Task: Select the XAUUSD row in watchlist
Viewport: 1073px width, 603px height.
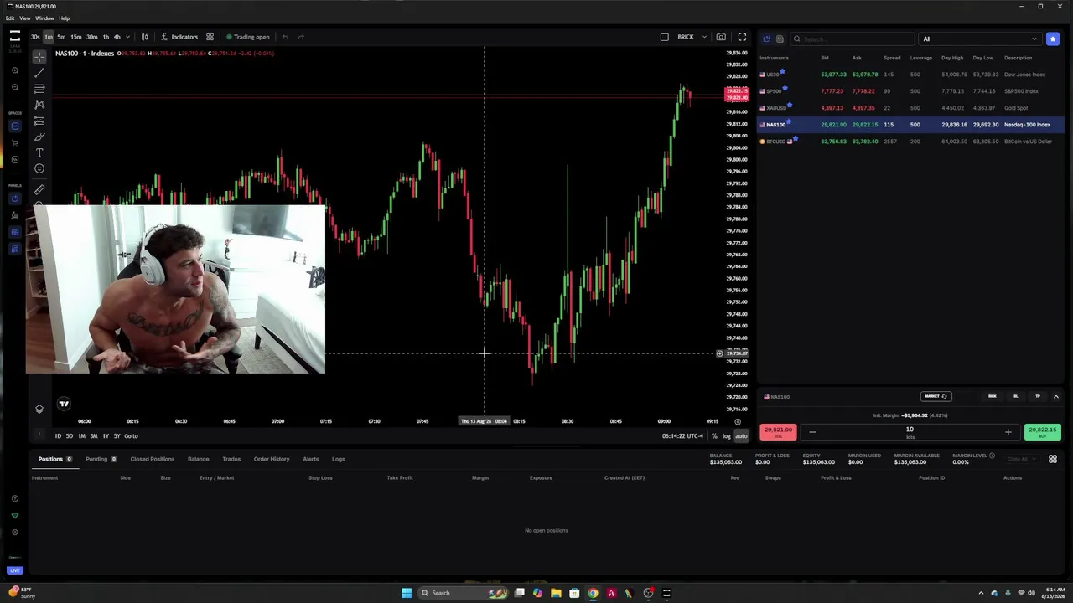Action: pos(910,108)
